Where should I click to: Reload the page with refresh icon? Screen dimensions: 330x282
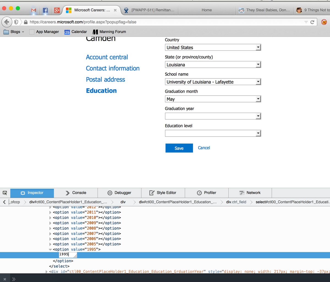[x=312, y=22]
